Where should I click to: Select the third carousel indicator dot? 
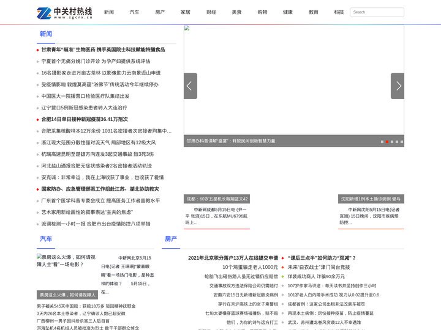[x=392, y=142]
